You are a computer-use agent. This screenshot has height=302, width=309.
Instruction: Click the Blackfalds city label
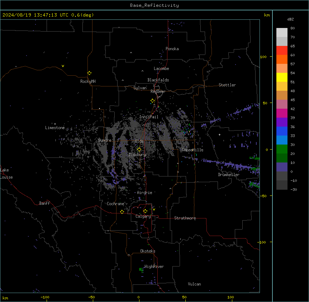coord(158,80)
